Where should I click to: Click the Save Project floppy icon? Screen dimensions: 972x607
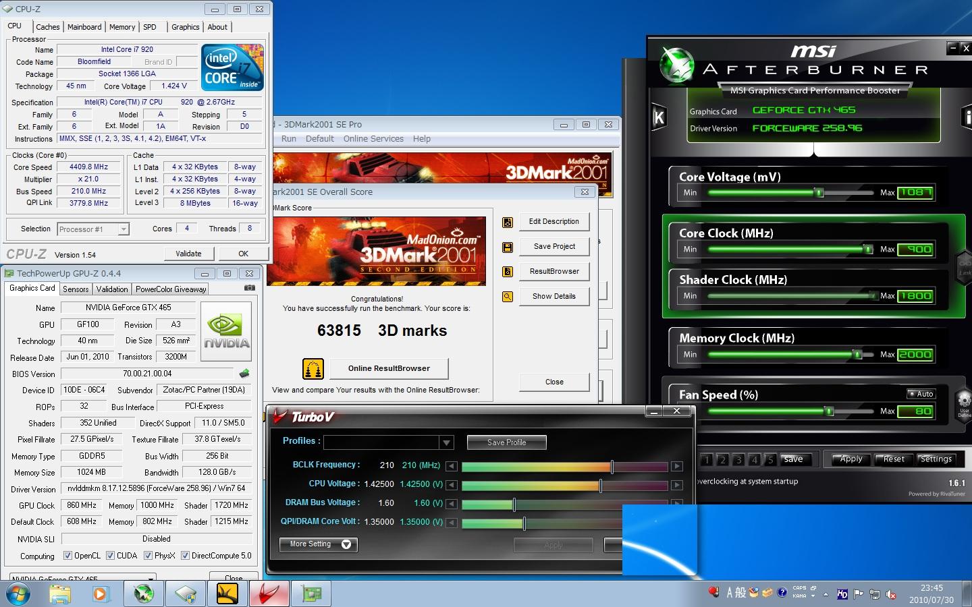tap(508, 248)
